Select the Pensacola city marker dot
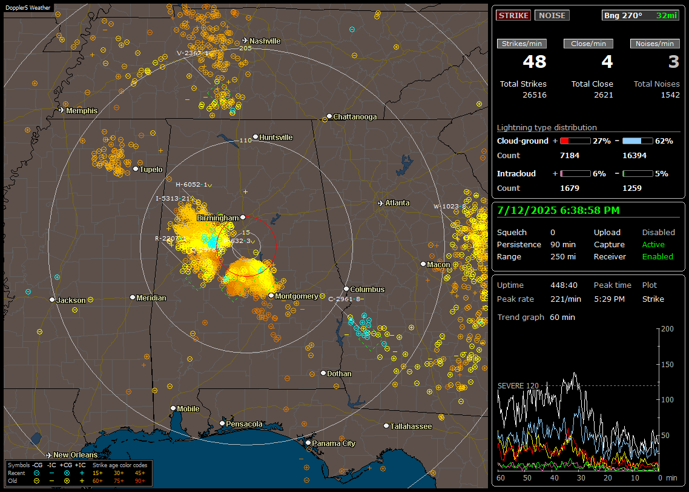This screenshot has width=689, height=492. [222, 424]
